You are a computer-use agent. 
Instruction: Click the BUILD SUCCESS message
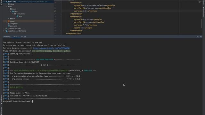(x=16, y=87)
